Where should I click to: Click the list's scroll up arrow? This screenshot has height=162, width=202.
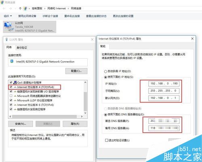click(x=85, y=82)
